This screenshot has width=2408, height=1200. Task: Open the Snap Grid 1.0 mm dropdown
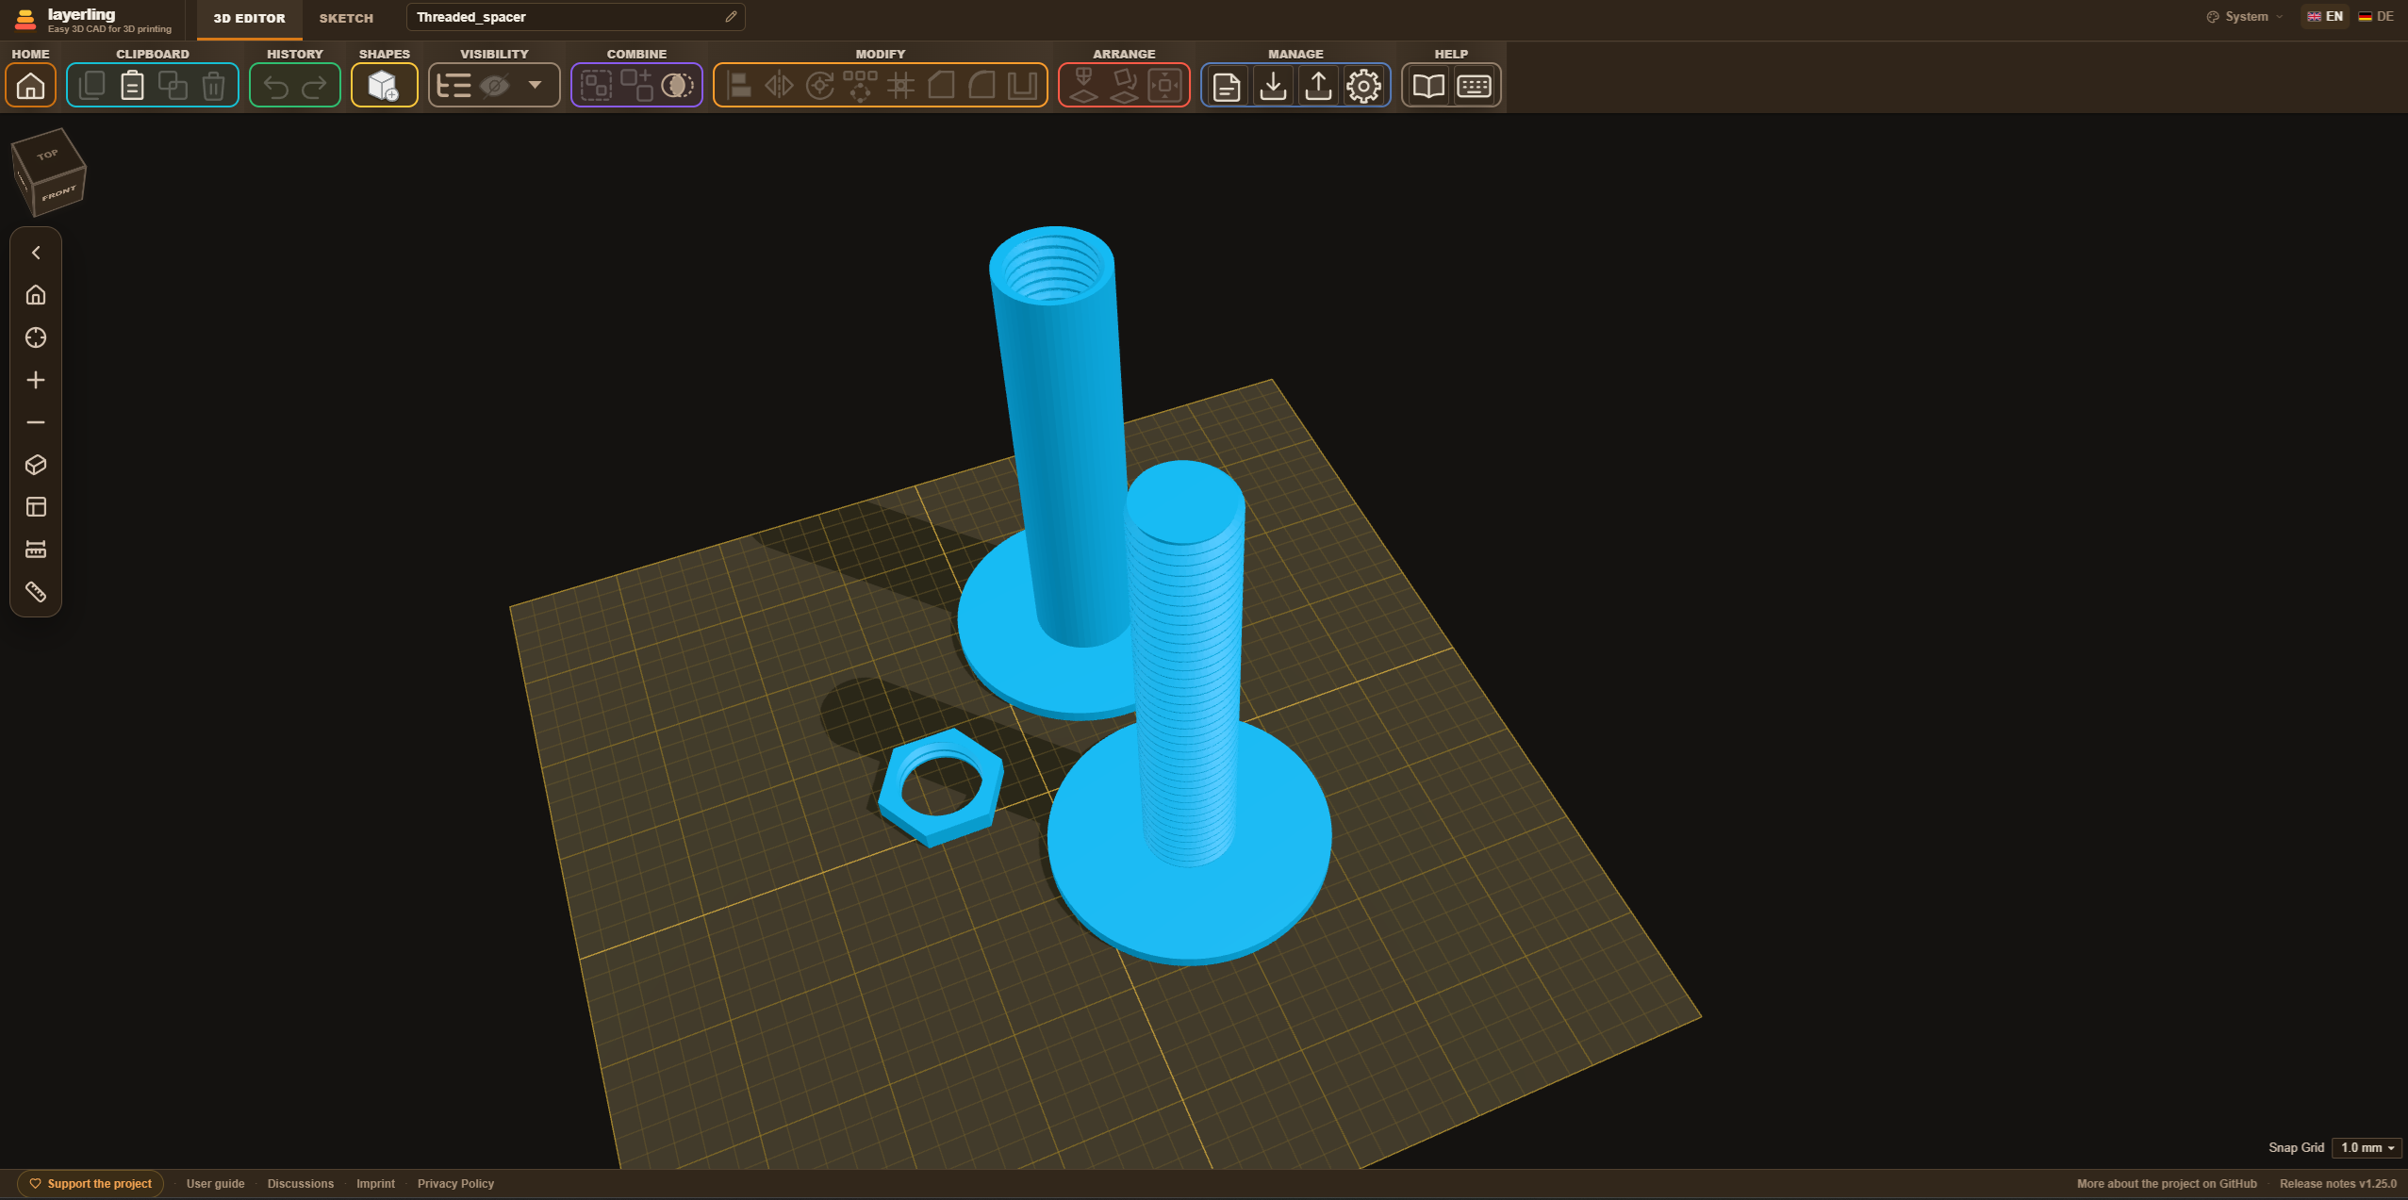coord(2367,1147)
